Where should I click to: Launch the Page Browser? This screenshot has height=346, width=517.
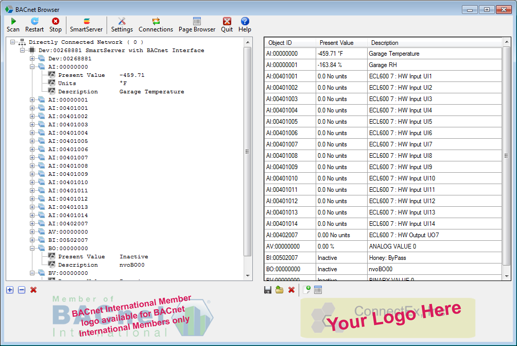coord(197,25)
